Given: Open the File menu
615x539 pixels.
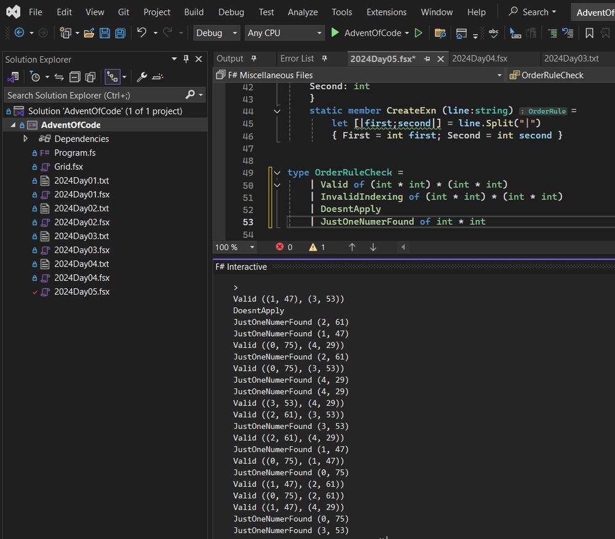Looking at the screenshot, I should point(35,12).
